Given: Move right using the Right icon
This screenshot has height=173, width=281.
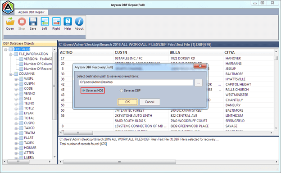Looking at the screenshot, I should (56, 22).
